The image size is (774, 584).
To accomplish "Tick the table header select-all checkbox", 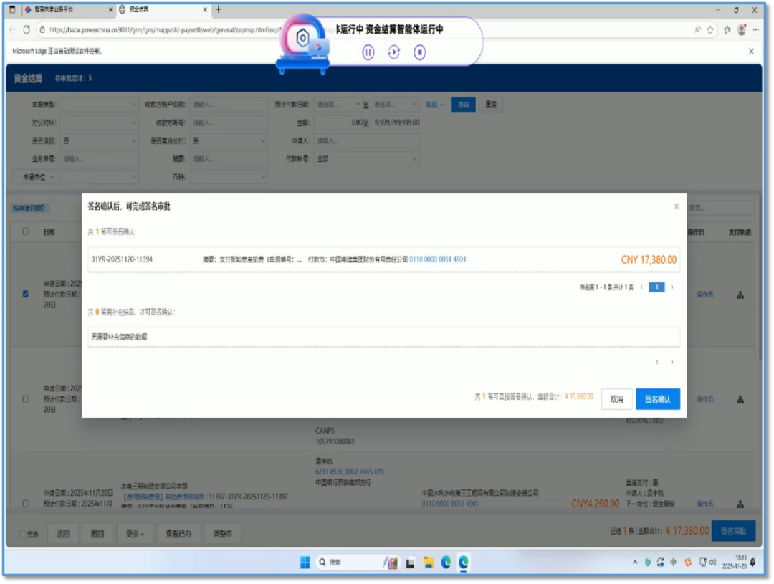I will [x=26, y=231].
